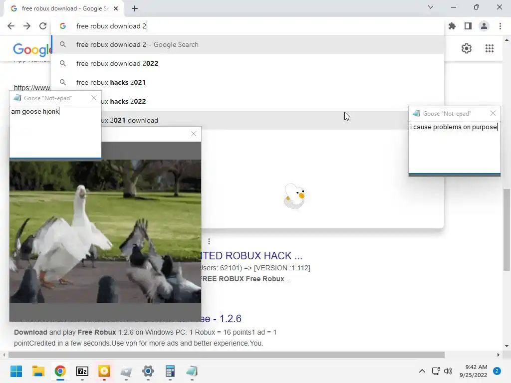
Task: Click the horizontal page scrollbar thumb
Action: [227, 355]
